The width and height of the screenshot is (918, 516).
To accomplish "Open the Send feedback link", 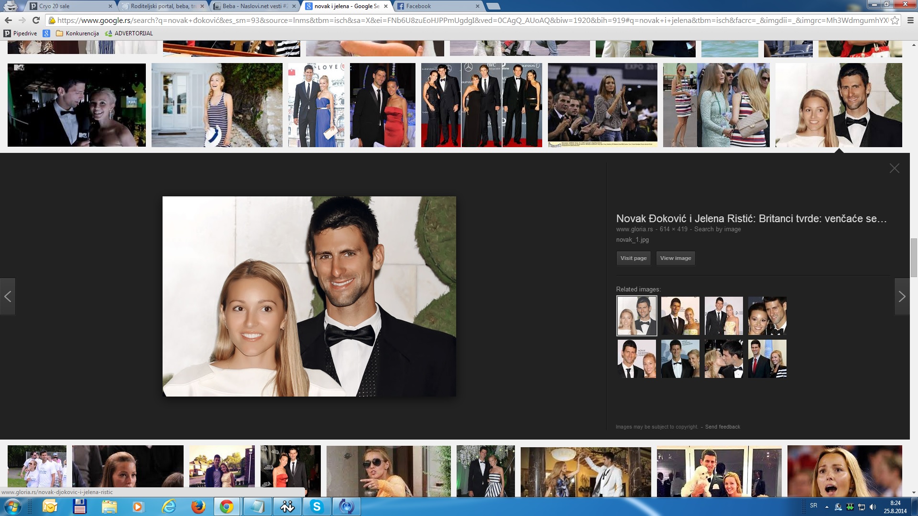I will tap(722, 427).
